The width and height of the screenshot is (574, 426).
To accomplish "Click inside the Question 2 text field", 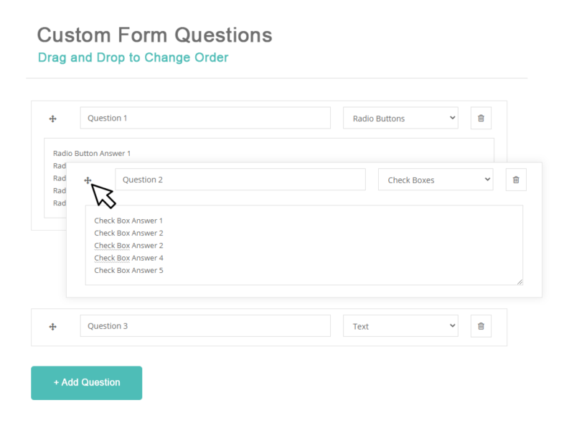I will [x=240, y=180].
